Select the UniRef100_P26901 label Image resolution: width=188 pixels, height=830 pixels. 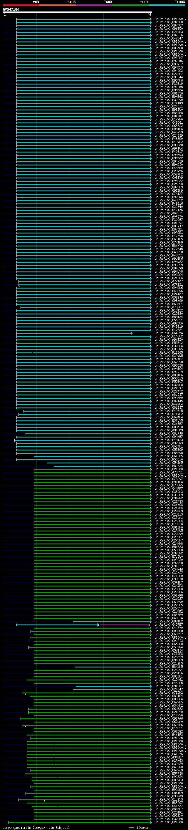tap(168, 670)
